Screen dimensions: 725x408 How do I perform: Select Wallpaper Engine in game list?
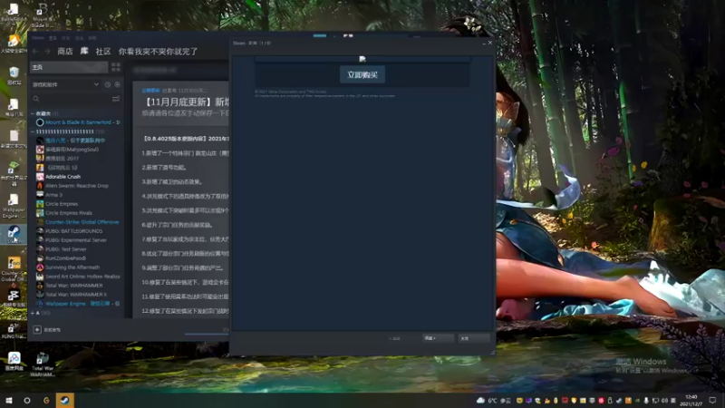coord(82,304)
